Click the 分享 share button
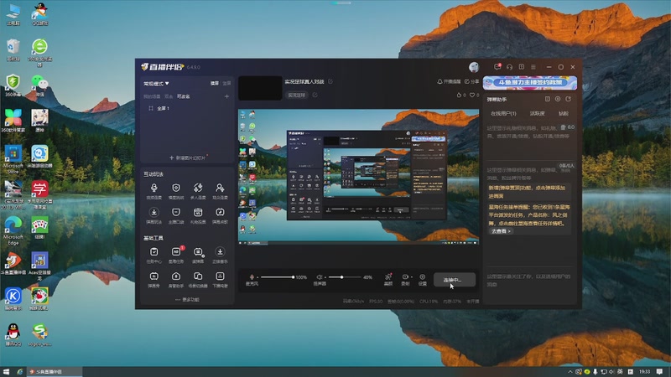 point(471,81)
